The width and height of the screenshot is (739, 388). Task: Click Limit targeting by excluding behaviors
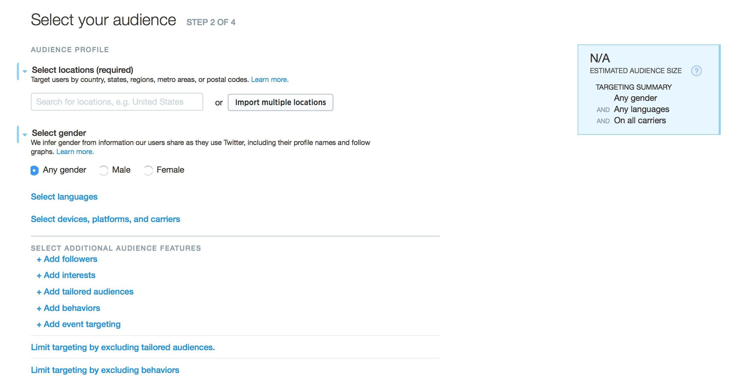pos(105,370)
